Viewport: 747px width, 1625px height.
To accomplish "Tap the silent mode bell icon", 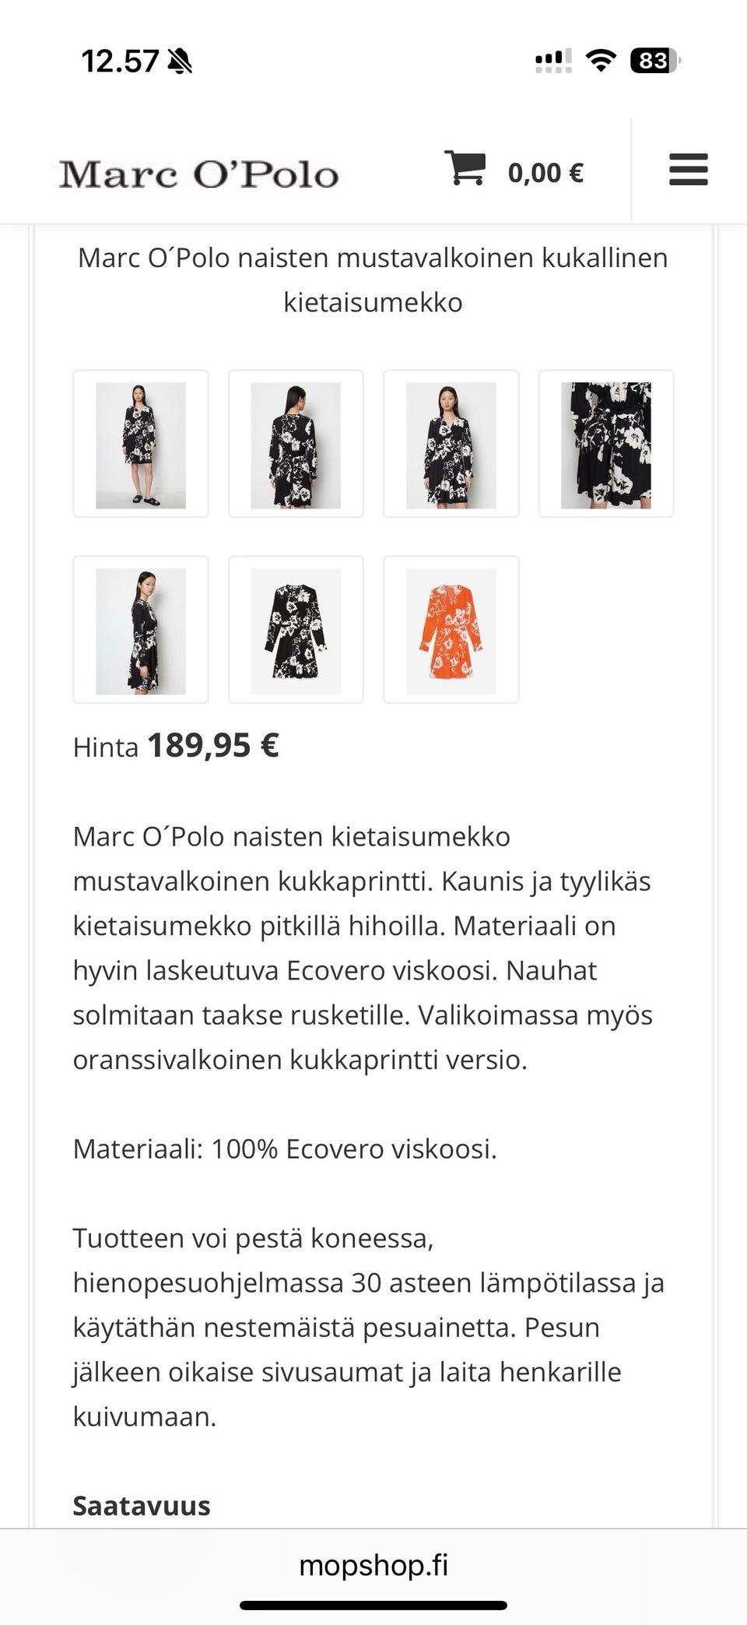I will 180,61.
